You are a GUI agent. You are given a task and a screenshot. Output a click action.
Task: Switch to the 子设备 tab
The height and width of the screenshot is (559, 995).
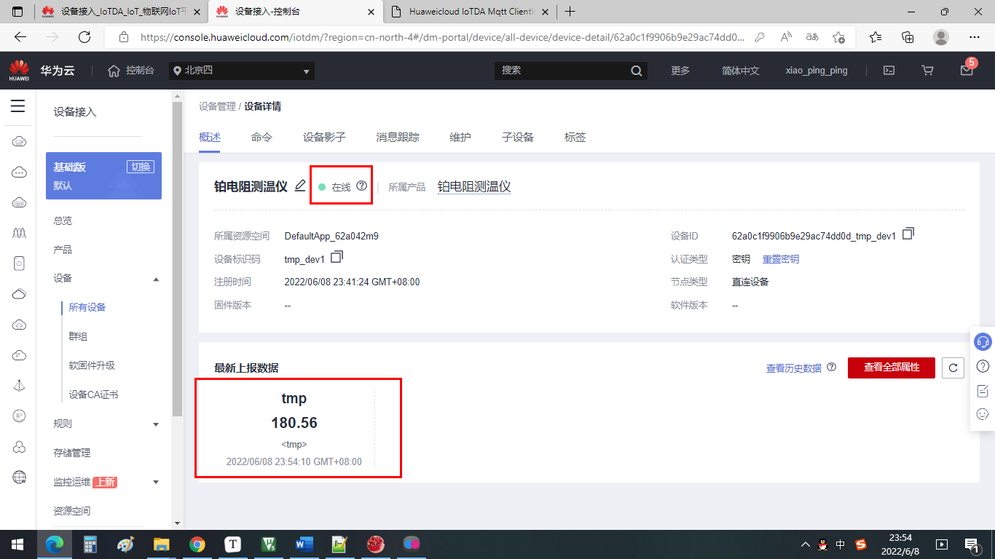[518, 137]
